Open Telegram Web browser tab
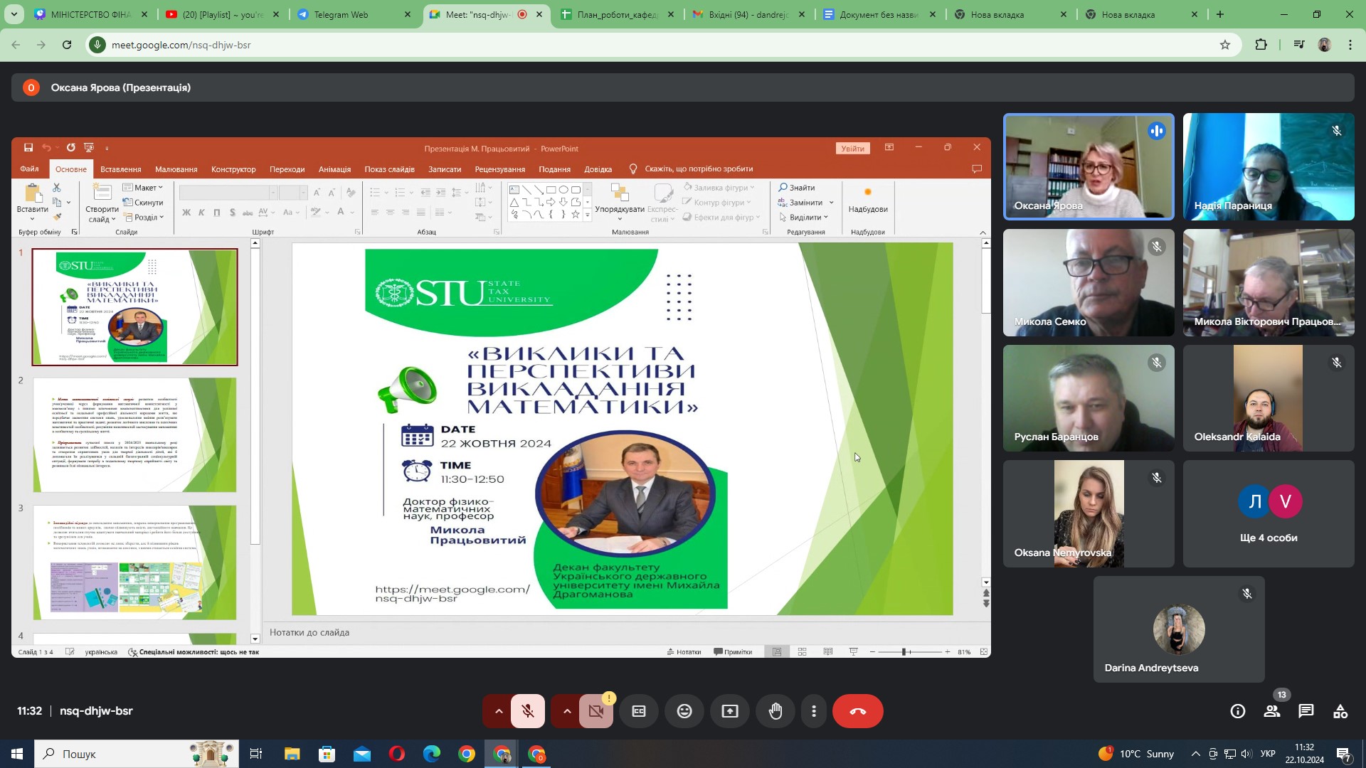This screenshot has width=1366, height=768. click(x=353, y=14)
